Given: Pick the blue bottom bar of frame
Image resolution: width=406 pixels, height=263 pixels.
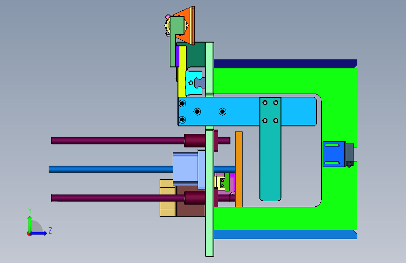Looking at the screenshot, I should click(285, 234).
